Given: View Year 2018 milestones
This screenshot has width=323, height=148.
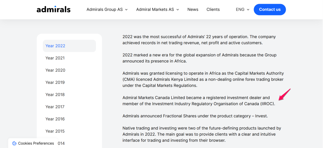Looking at the screenshot, I should (x=55, y=95).
